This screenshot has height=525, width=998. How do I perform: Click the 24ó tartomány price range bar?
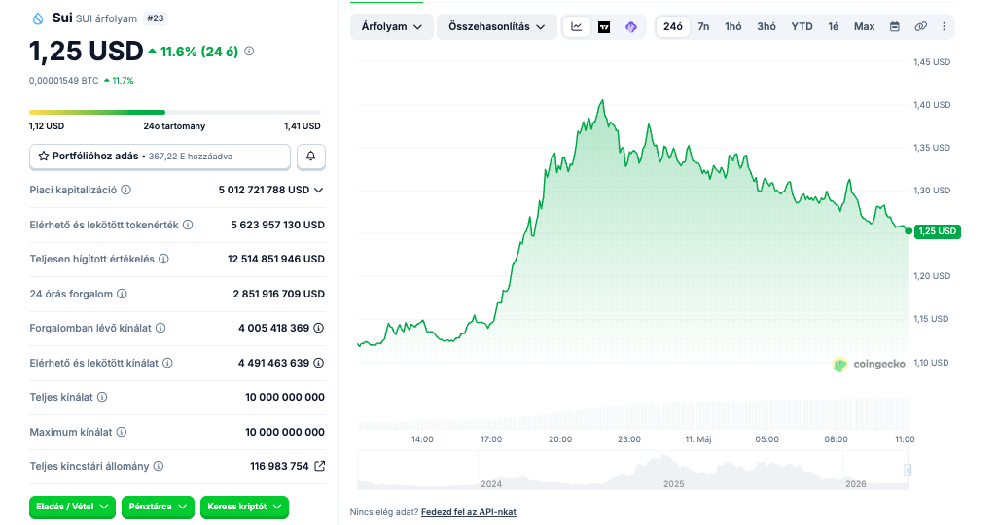[x=175, y=113]
